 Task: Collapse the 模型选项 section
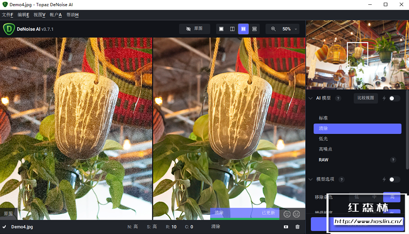(310, 180)
